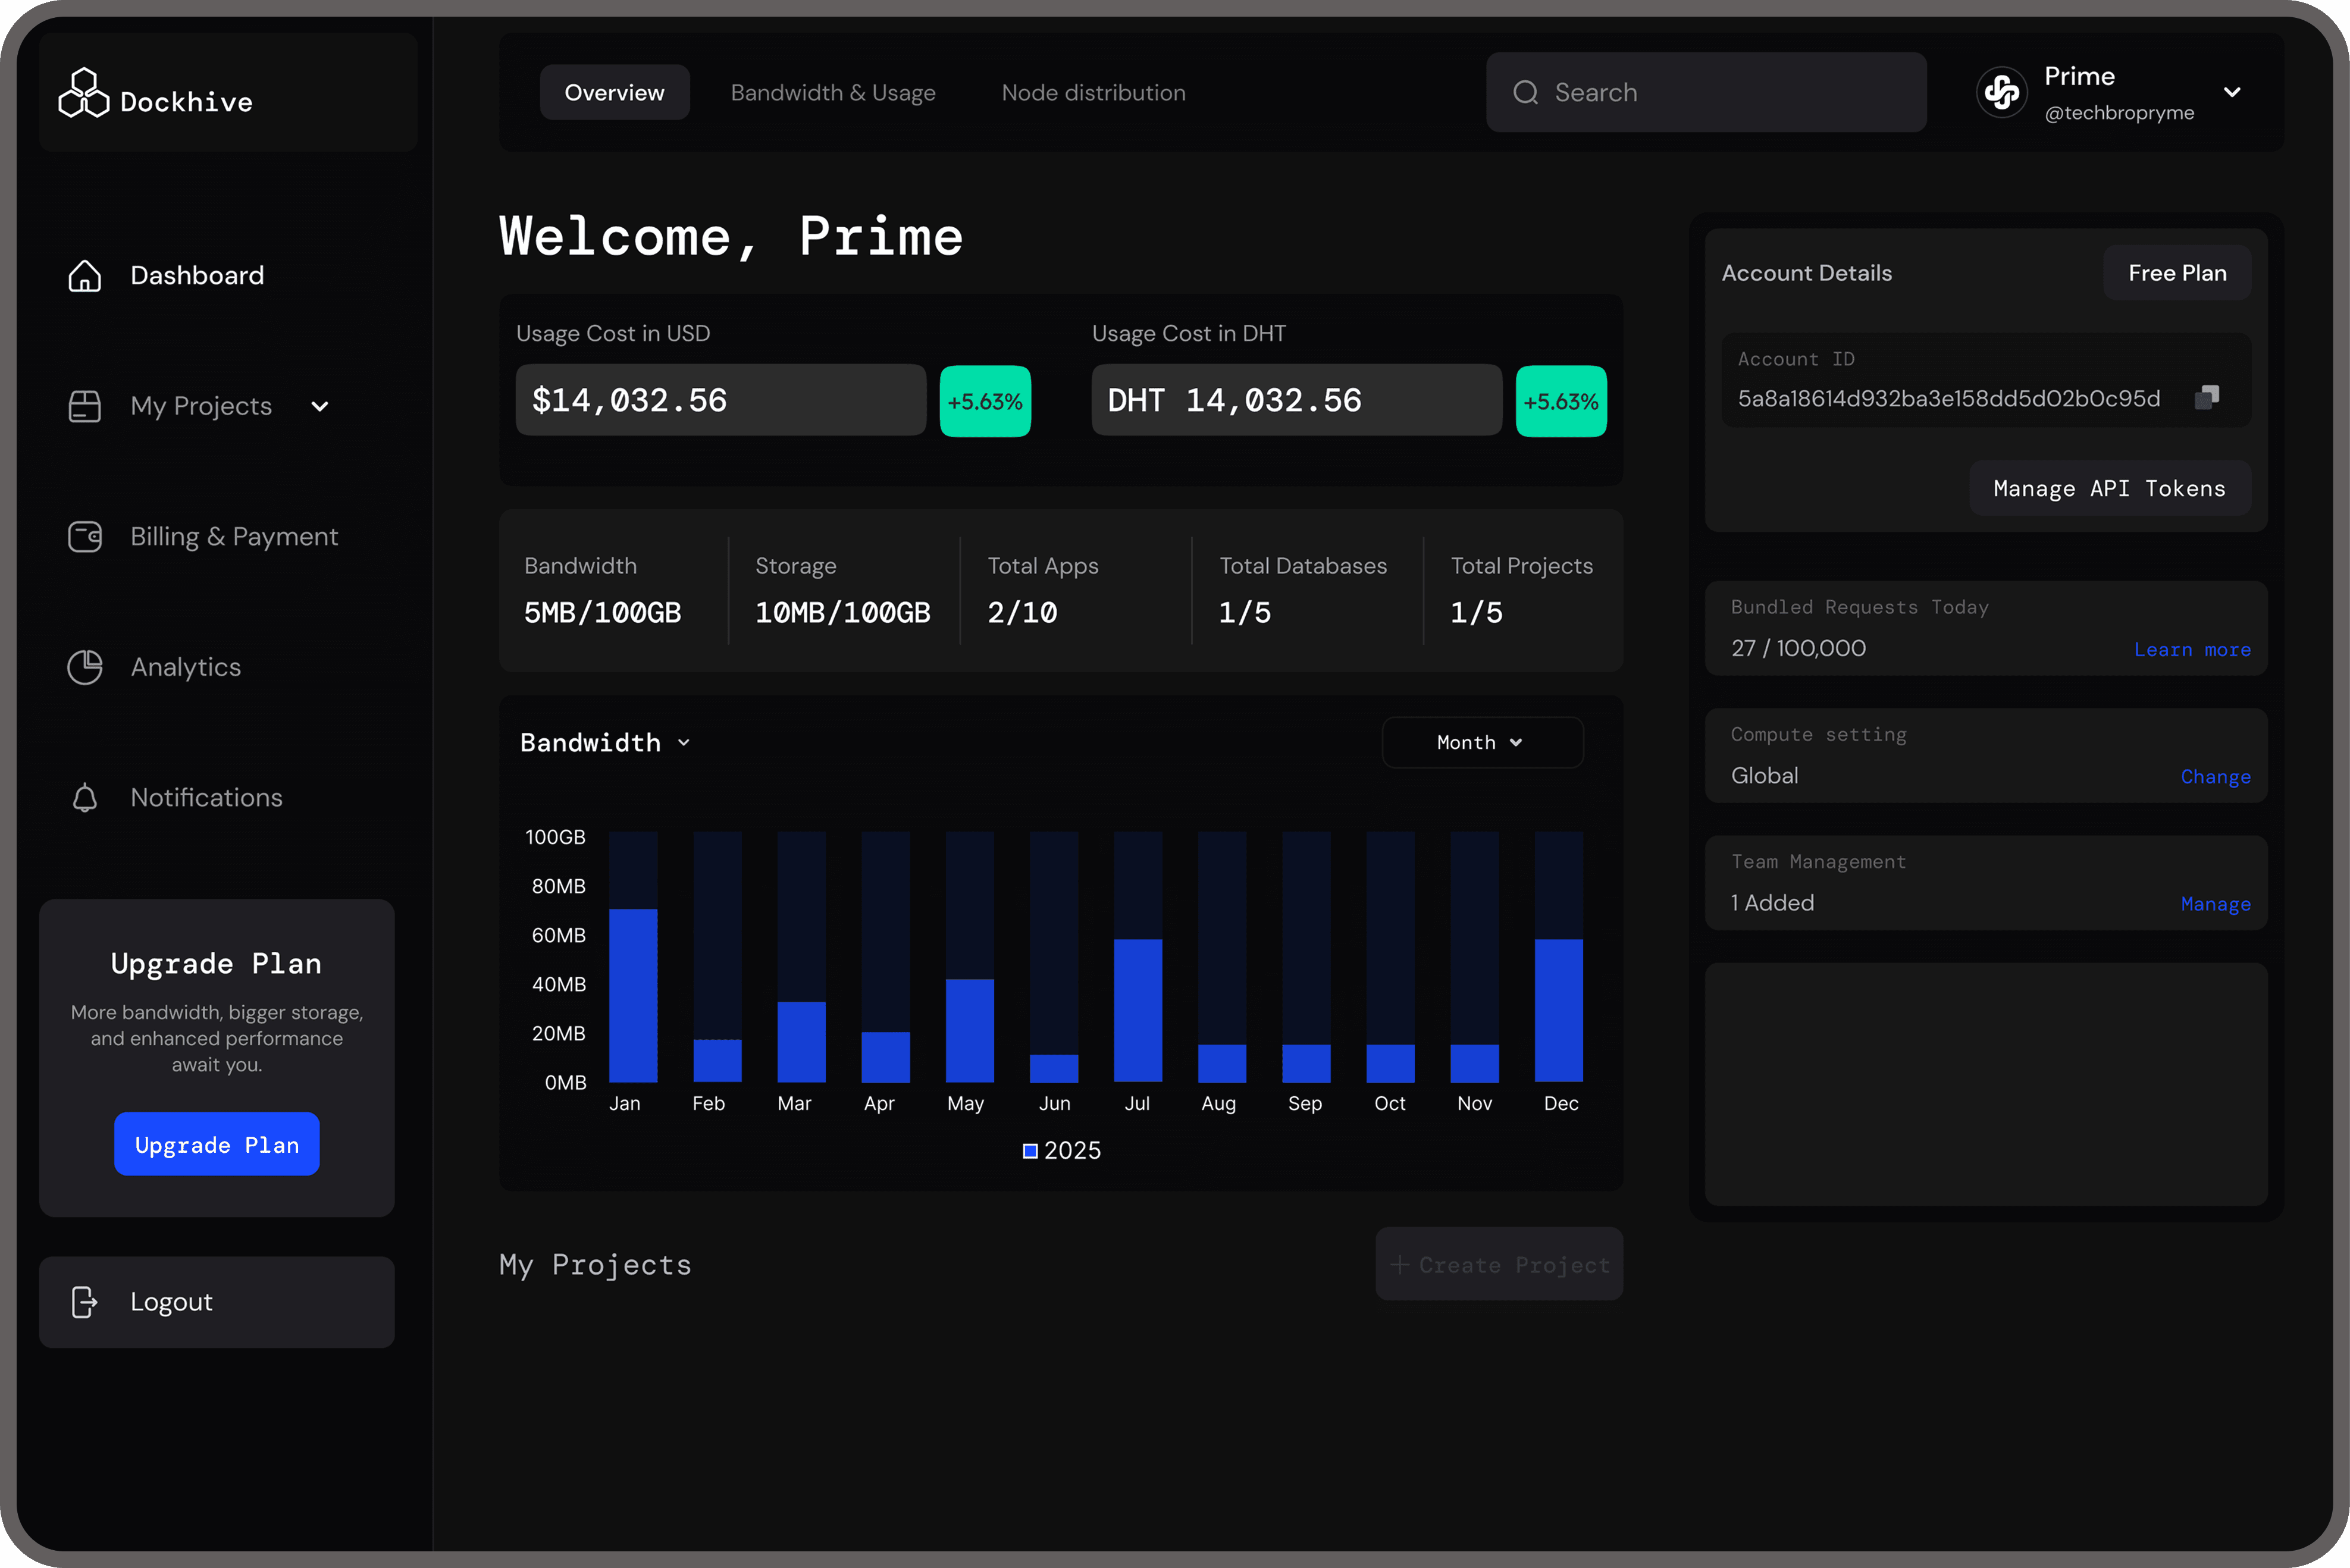
Task: Click the Dashboard home icon
Action: click(85, 276)
